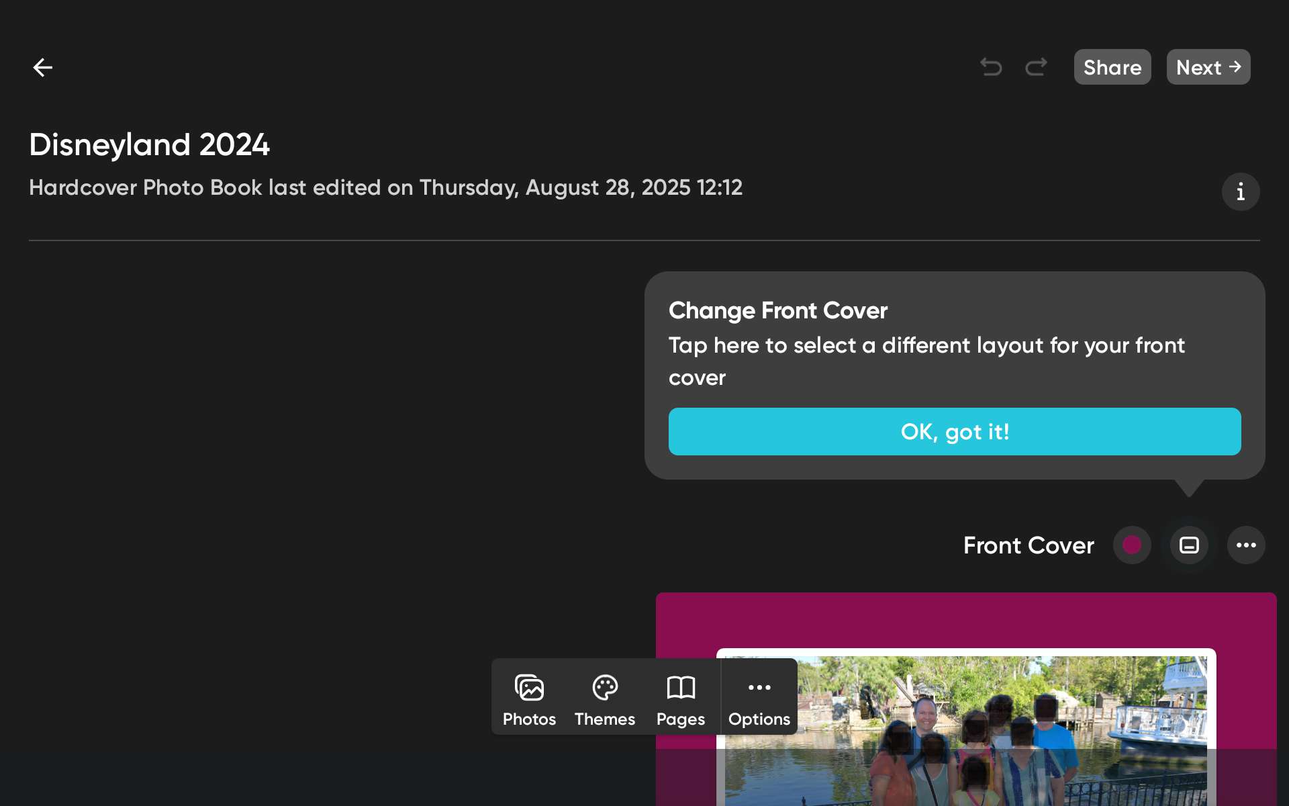
Task: Dismiss the tip with OK, got it!
Action: point(955,432)
